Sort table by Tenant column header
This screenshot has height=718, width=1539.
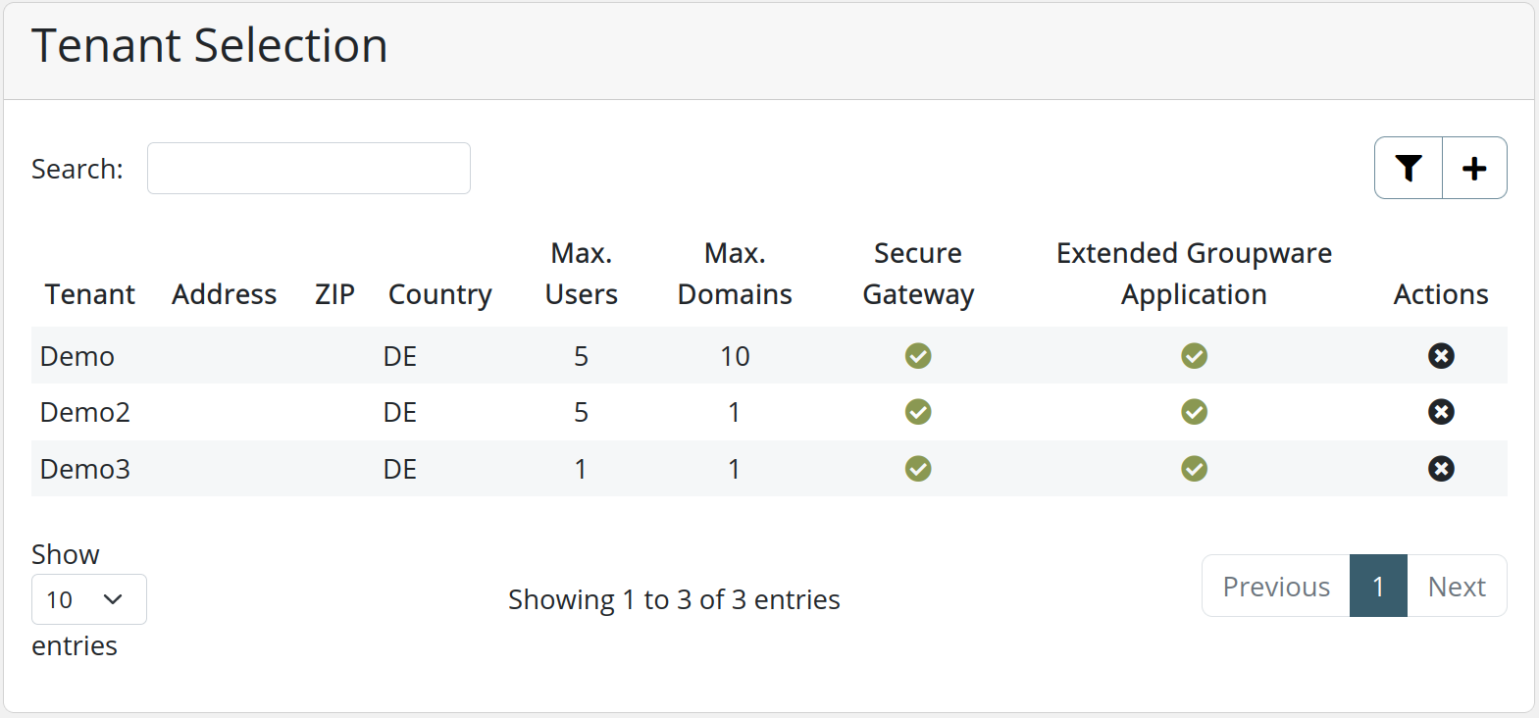[90, 294]
